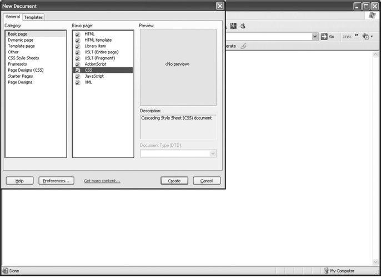
Task: Select Template page in Category list
Action: [21, 46]
